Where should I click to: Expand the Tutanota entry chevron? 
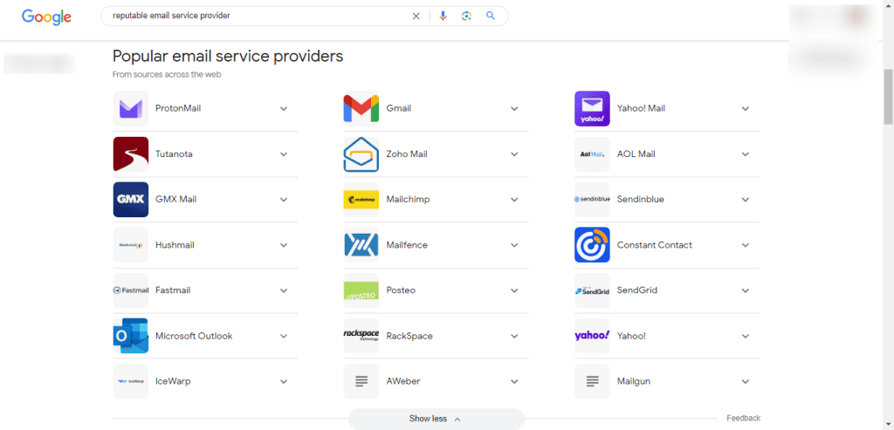tap(284, 154)
